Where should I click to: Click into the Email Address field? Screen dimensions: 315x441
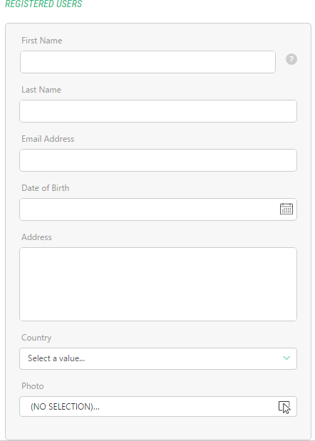(x=158, y=160)
